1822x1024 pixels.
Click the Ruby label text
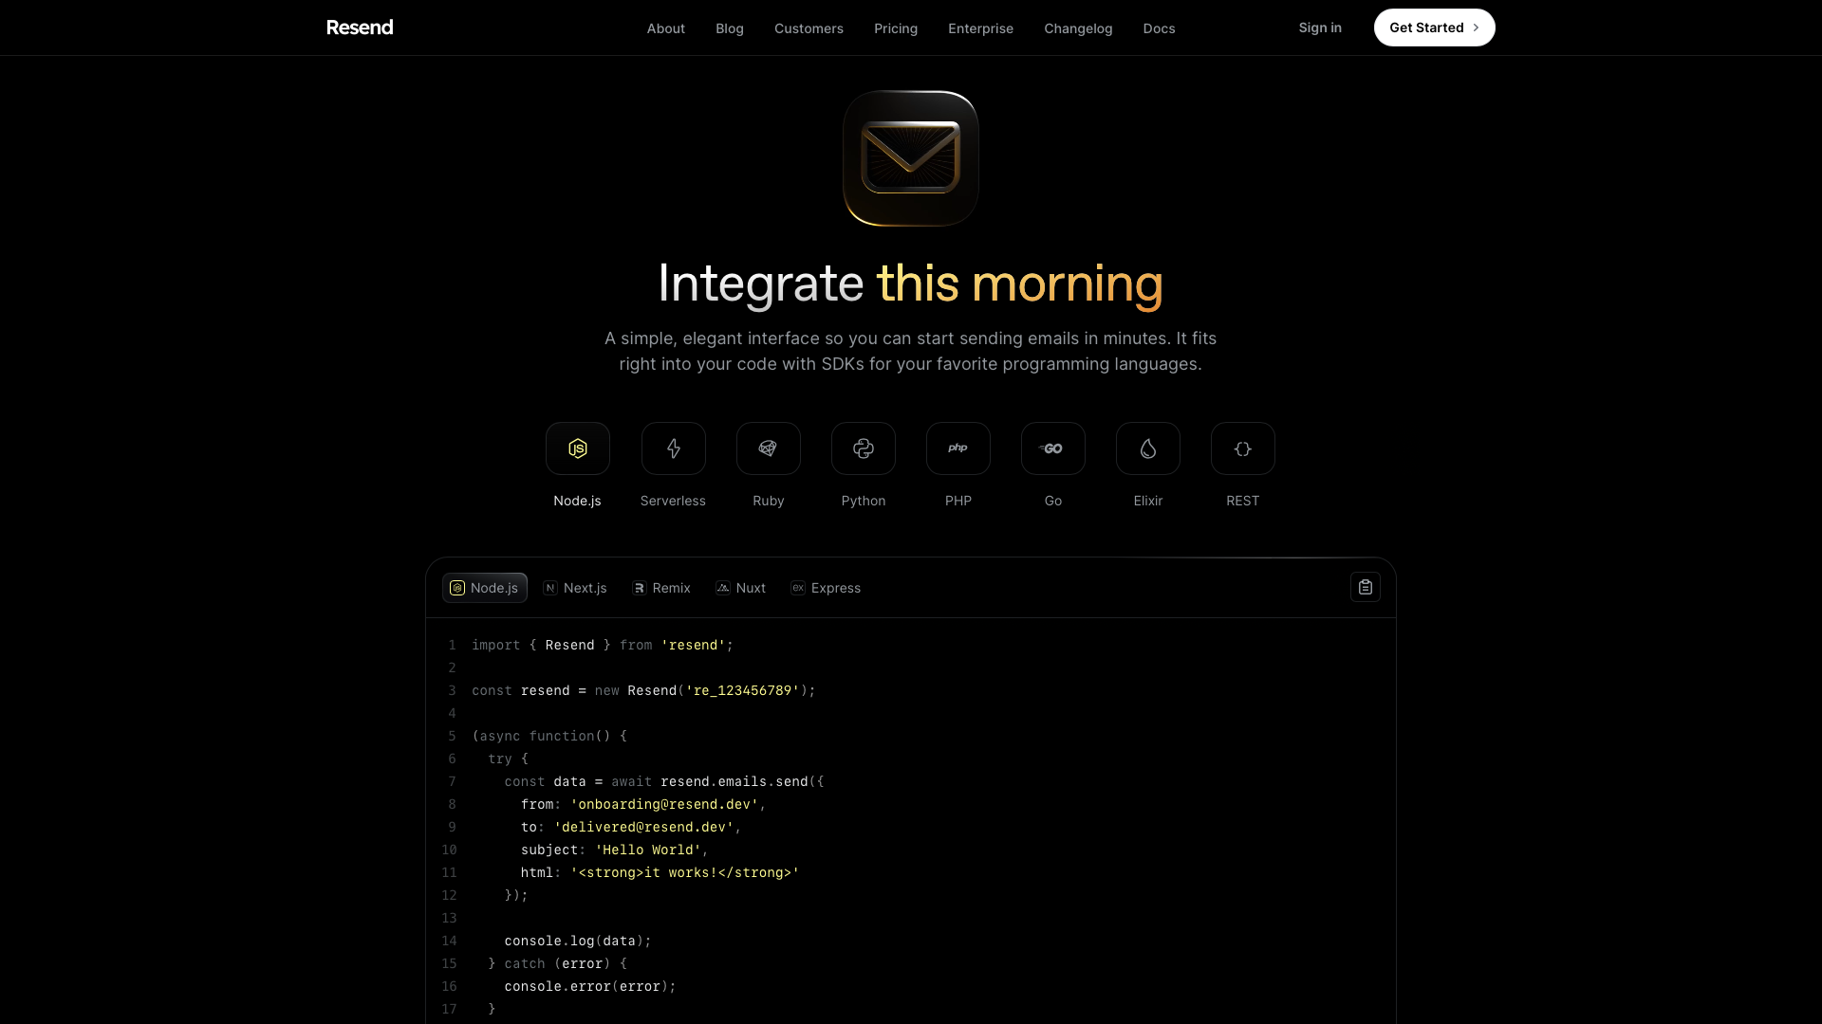click(768, 501)
